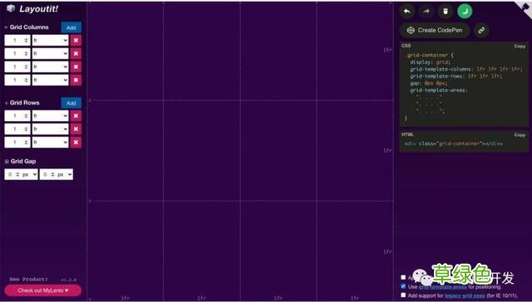
Task: Click the second row's size number field
Action: 17,129
